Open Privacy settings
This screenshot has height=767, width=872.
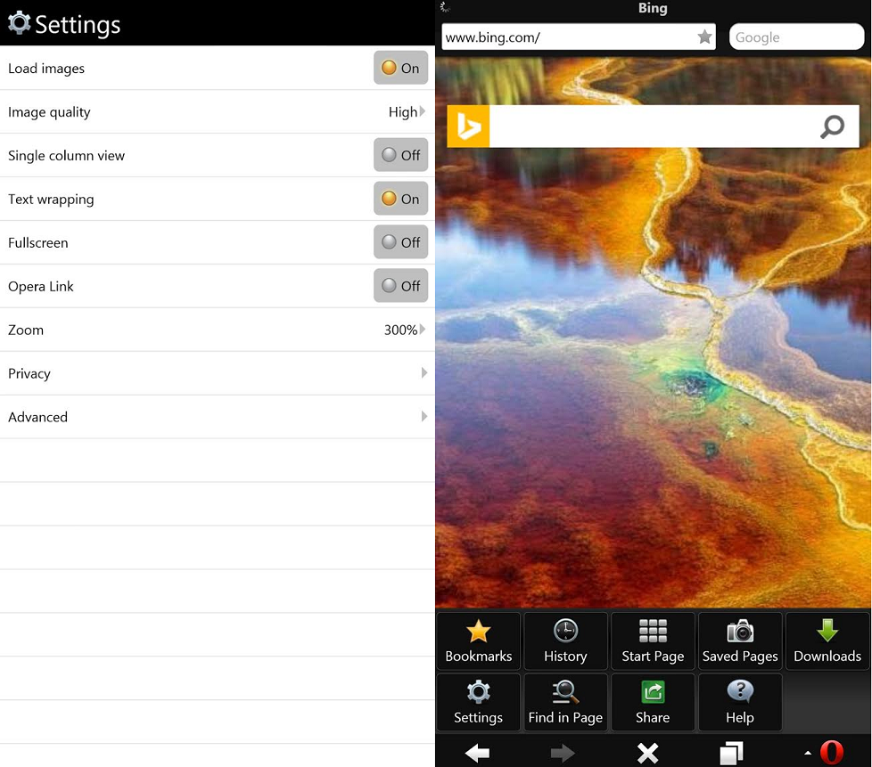click(x=218, y=373)
